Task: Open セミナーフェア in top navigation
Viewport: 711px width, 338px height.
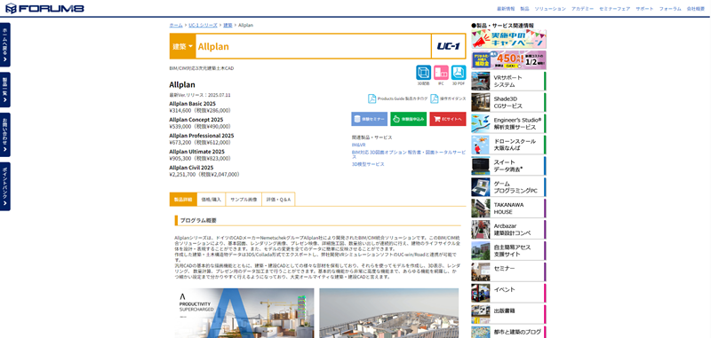Action: (x=614, y=9)
